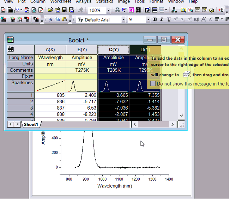Toggle bold formatting

tap(155, 19)
